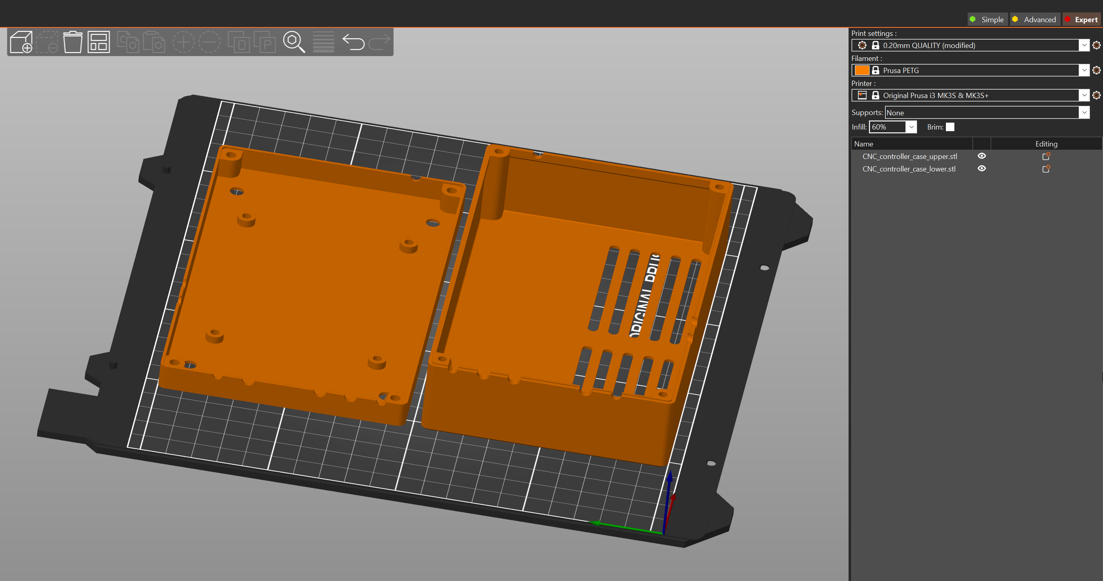Click the Prusa PETG orange color swatch

pyautogui.click(x=861, y=70)
